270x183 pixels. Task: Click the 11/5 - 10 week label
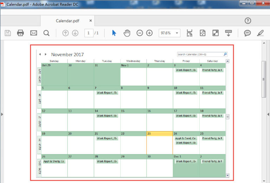click(x=39, y=99)
